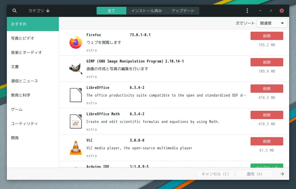Switch to the インストール済み tab
The image size is (296, 189).
pos(147,11)
